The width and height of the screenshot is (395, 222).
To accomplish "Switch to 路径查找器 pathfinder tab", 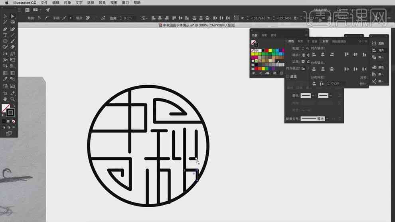I will coord(339,41).
